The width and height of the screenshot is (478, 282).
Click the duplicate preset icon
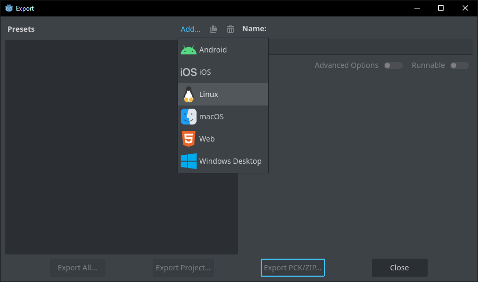pos(214,29)
